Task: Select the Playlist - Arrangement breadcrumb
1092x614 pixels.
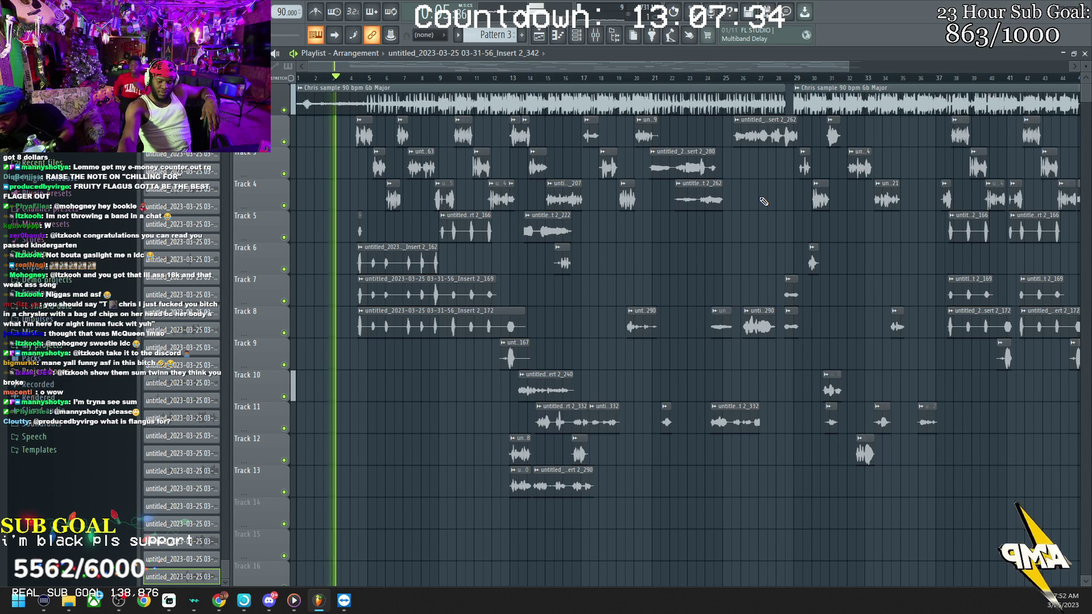Action: pos(340,53)
